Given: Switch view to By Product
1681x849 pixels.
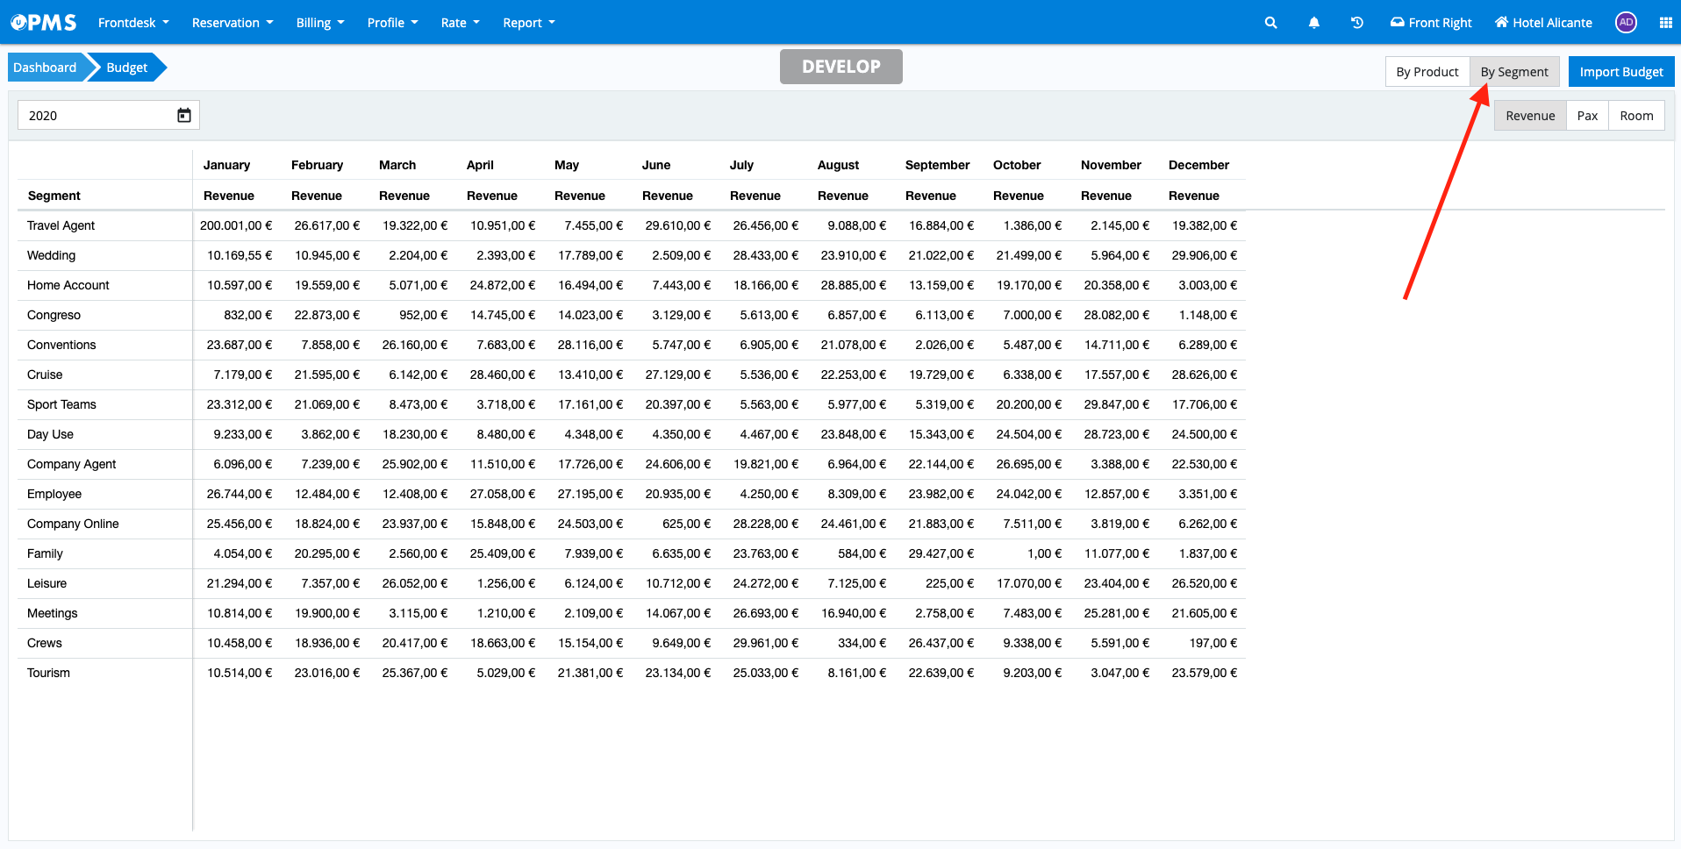Looking at the screenshot, I should pos(1427,72).
